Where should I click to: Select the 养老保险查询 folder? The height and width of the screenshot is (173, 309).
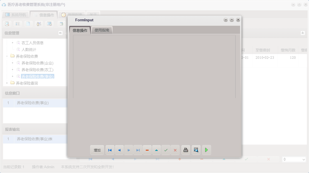(x=27, y=83)
